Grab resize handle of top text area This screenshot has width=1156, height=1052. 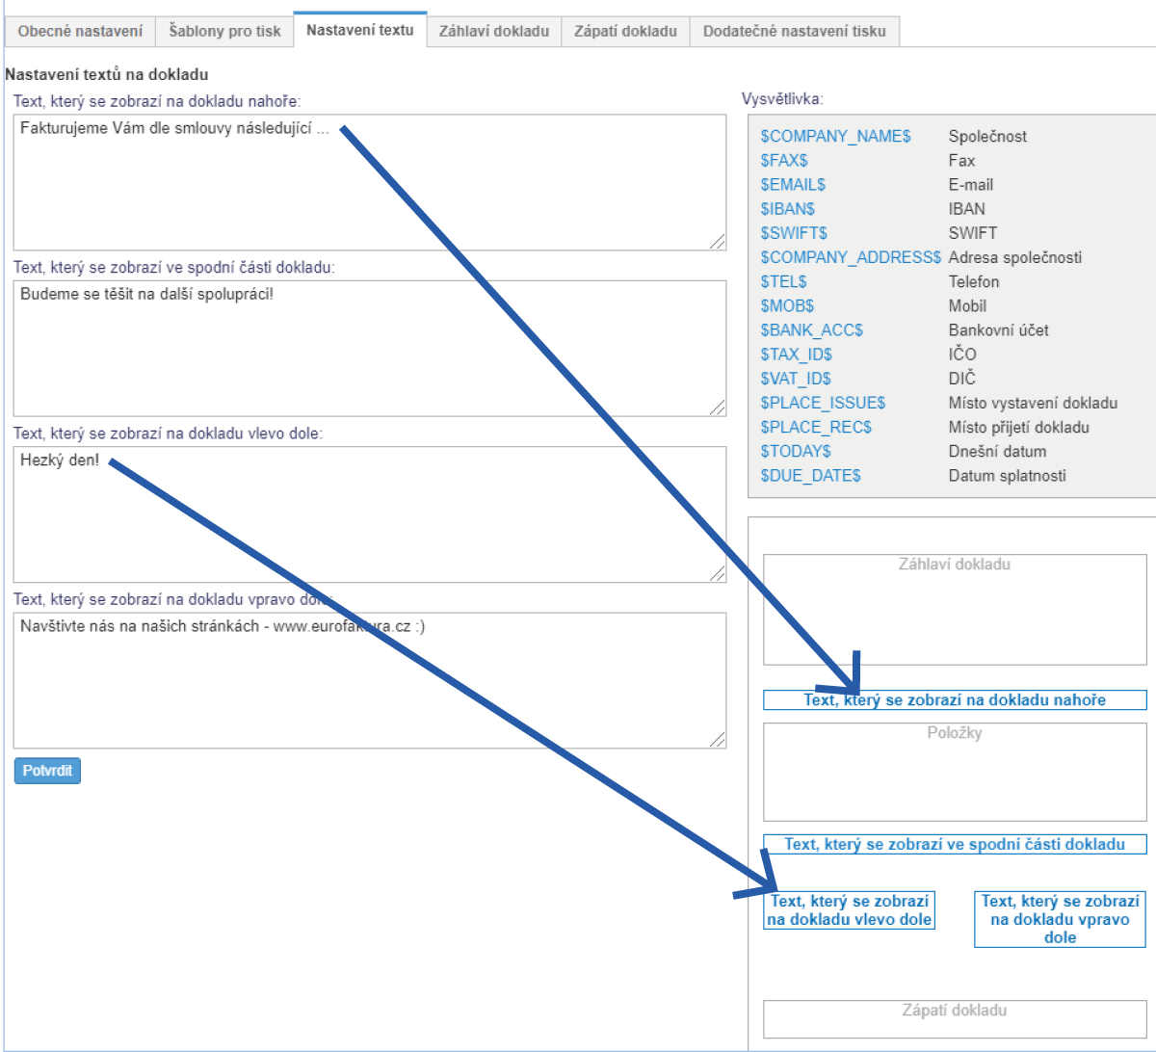point(718,242)
